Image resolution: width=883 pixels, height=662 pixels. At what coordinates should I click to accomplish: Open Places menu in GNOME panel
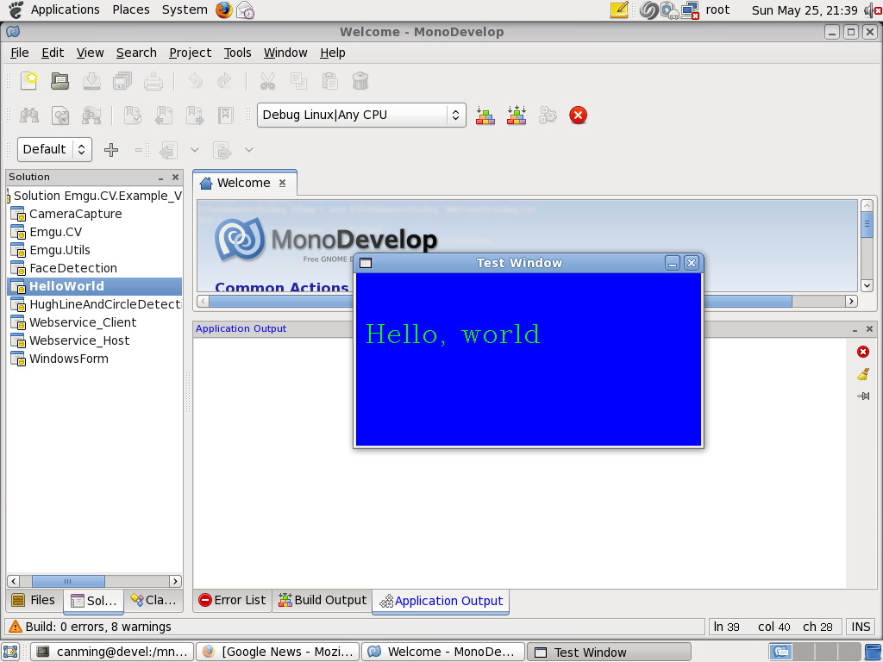click(131, 9)
